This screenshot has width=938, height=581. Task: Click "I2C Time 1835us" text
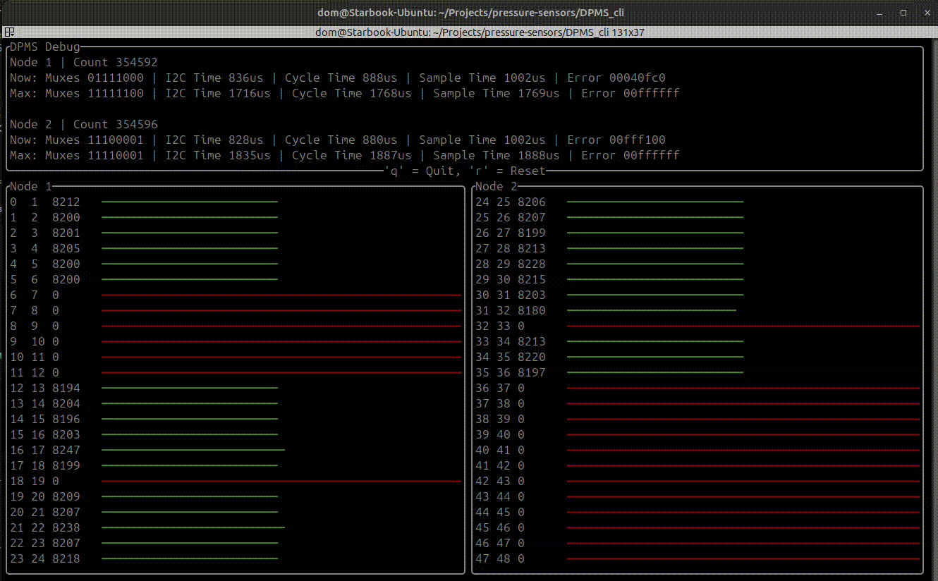tap(218, 155)
